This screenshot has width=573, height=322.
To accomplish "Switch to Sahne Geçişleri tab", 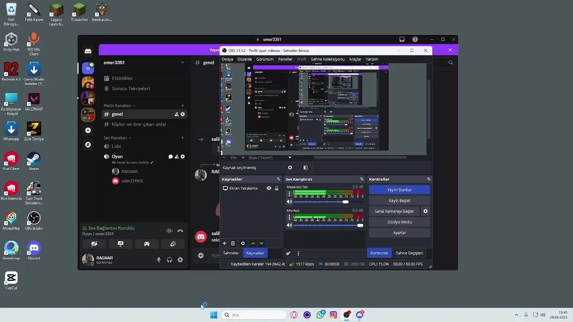I will [x=409, y=253].
